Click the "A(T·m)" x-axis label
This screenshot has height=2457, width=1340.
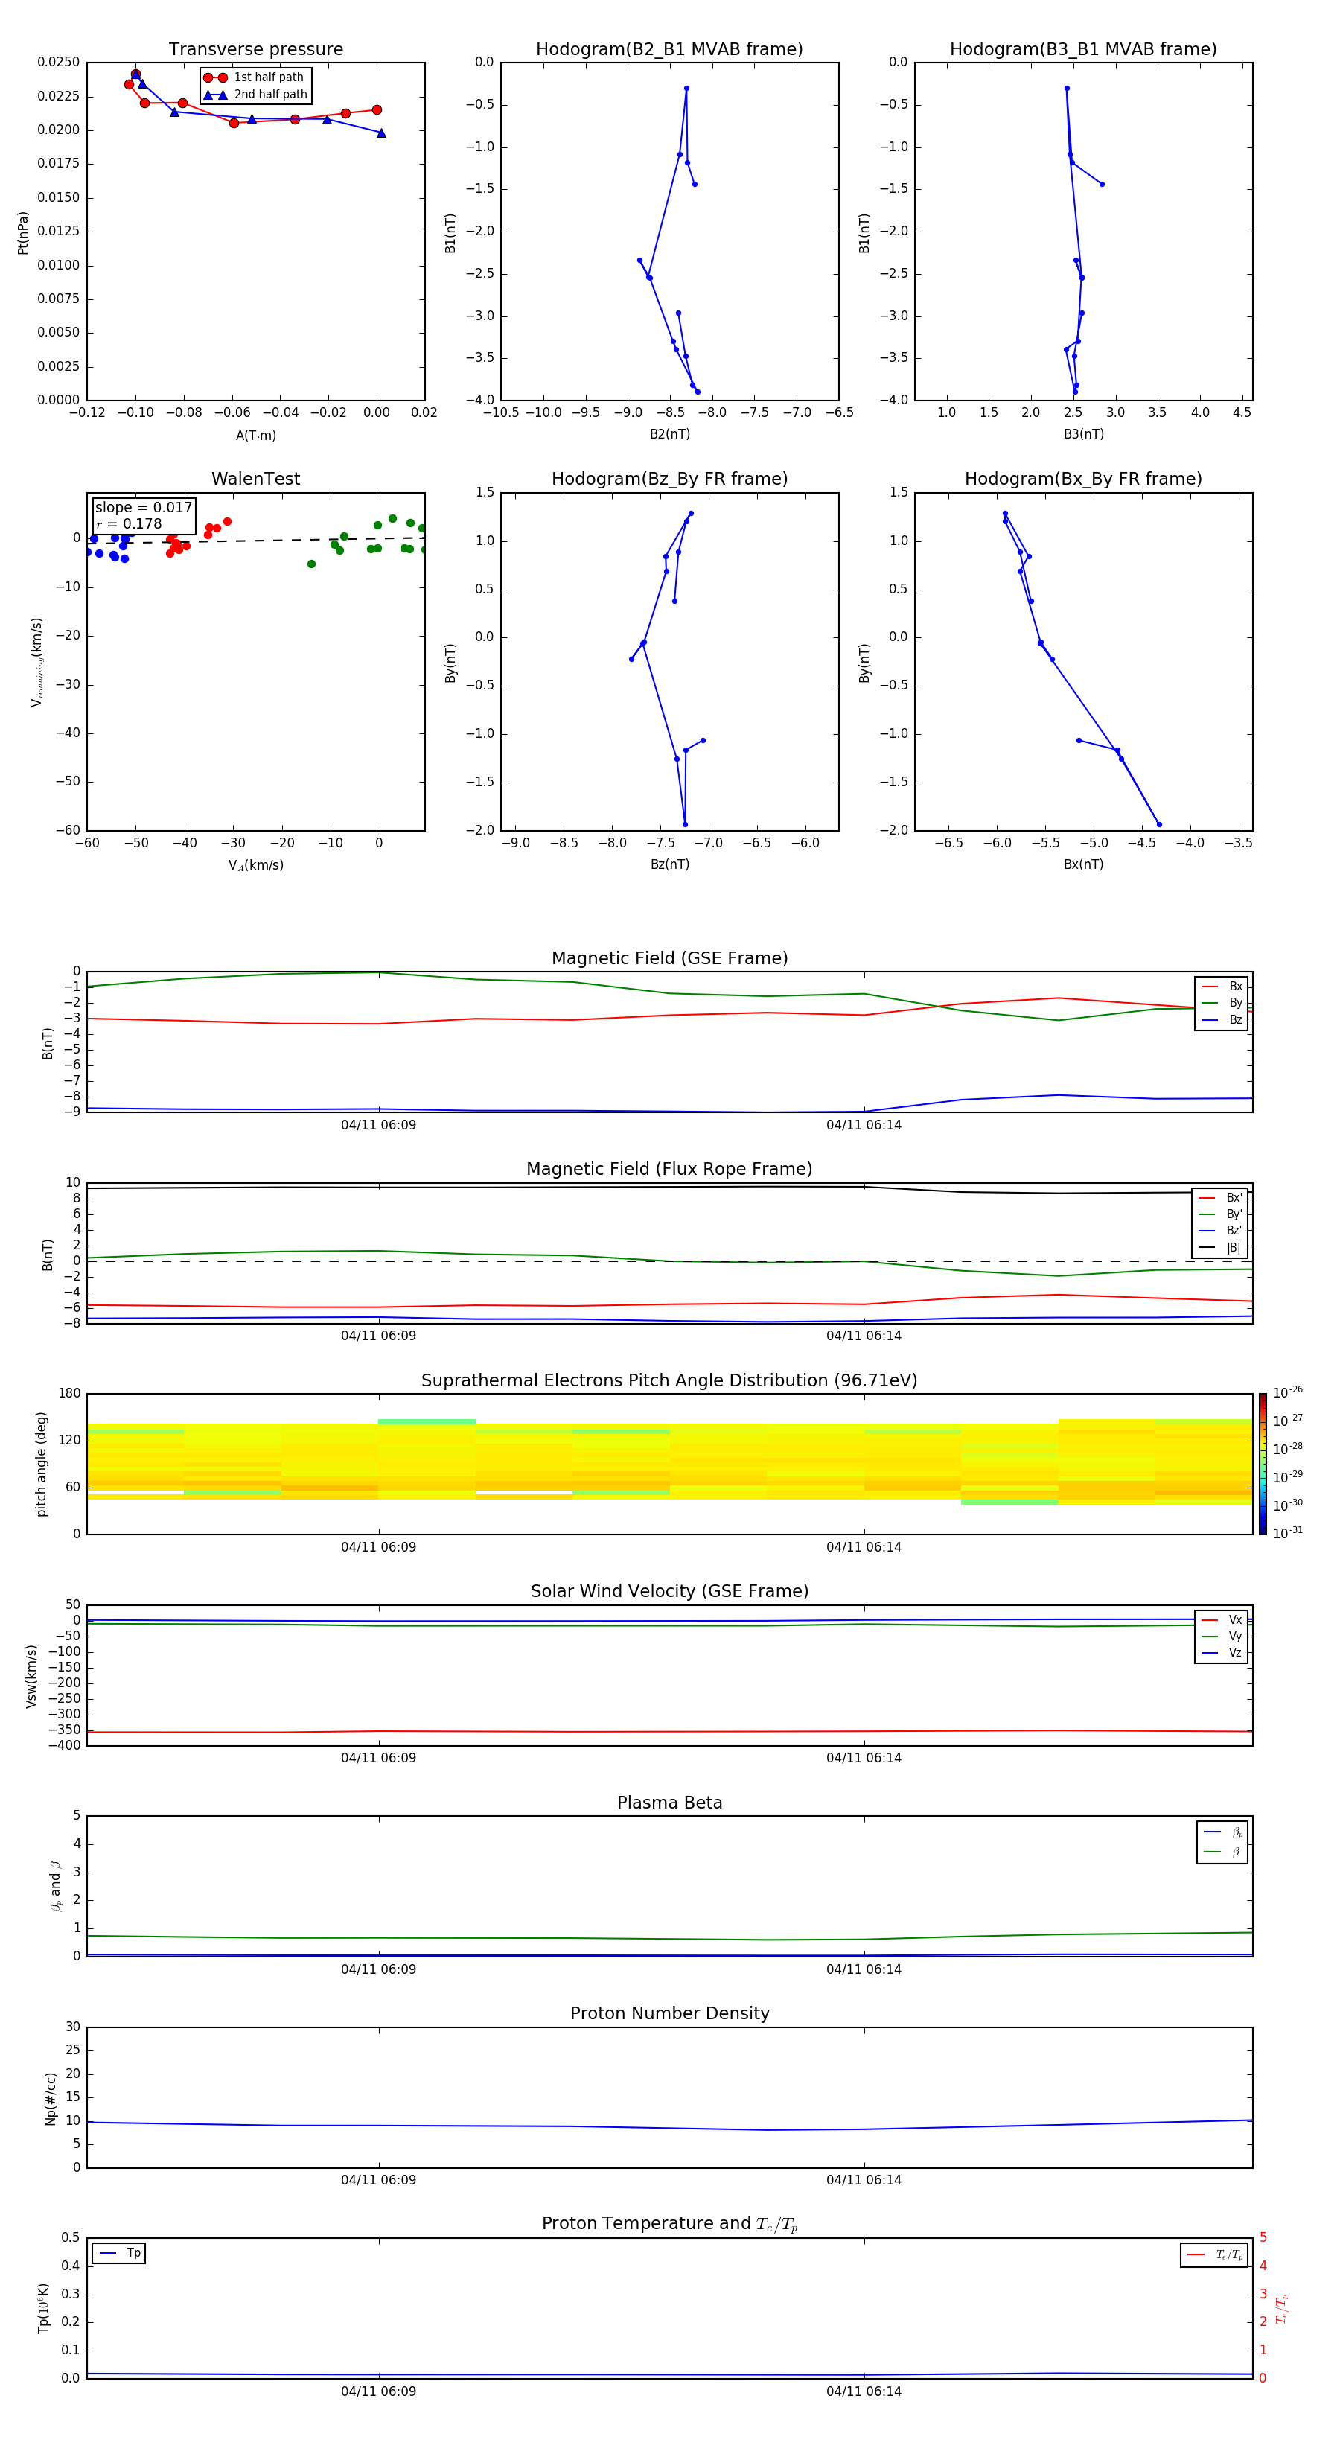(x=255, y=436)
